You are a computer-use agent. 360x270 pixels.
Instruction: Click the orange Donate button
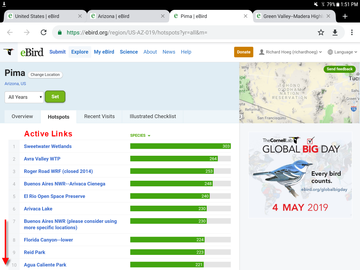coord(244,52)
